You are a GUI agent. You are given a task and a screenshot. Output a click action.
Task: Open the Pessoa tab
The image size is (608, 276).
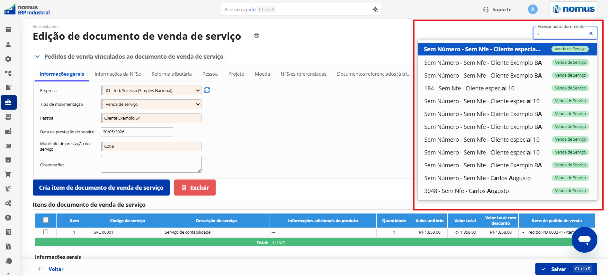click(x=210, y=74)
